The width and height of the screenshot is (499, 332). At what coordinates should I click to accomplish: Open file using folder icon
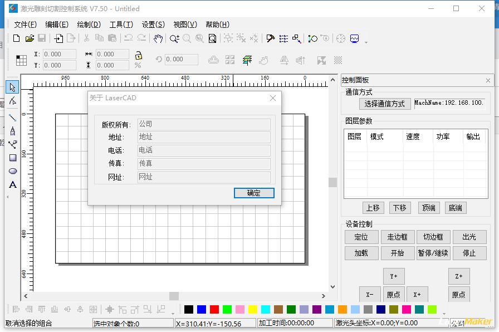click(x=30, y=38)
